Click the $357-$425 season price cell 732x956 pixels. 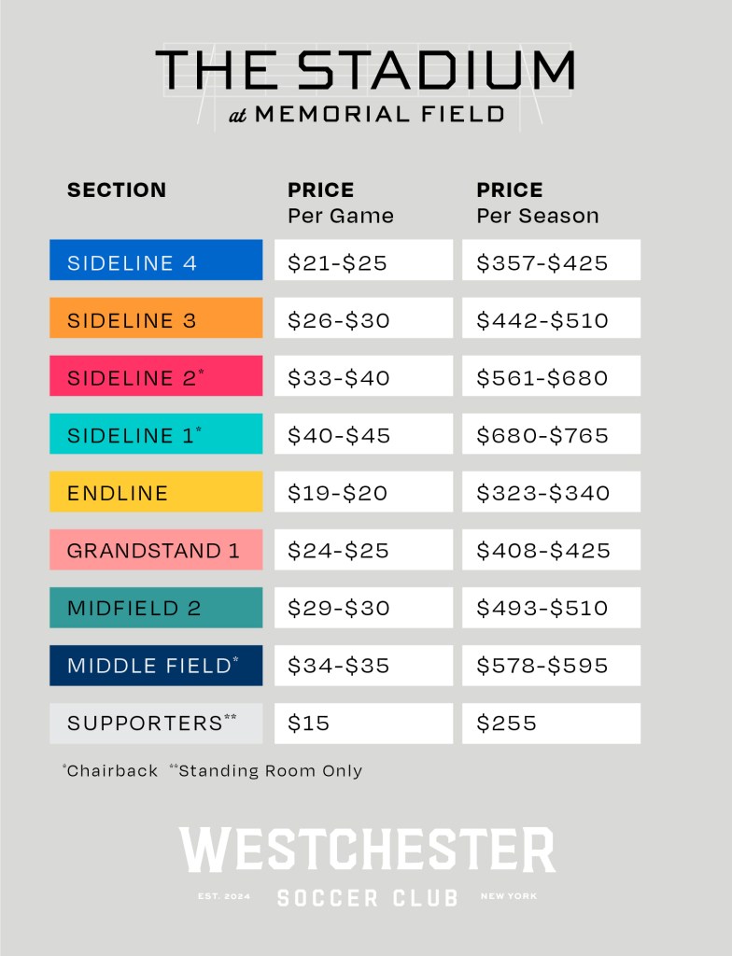coord(552,260)
